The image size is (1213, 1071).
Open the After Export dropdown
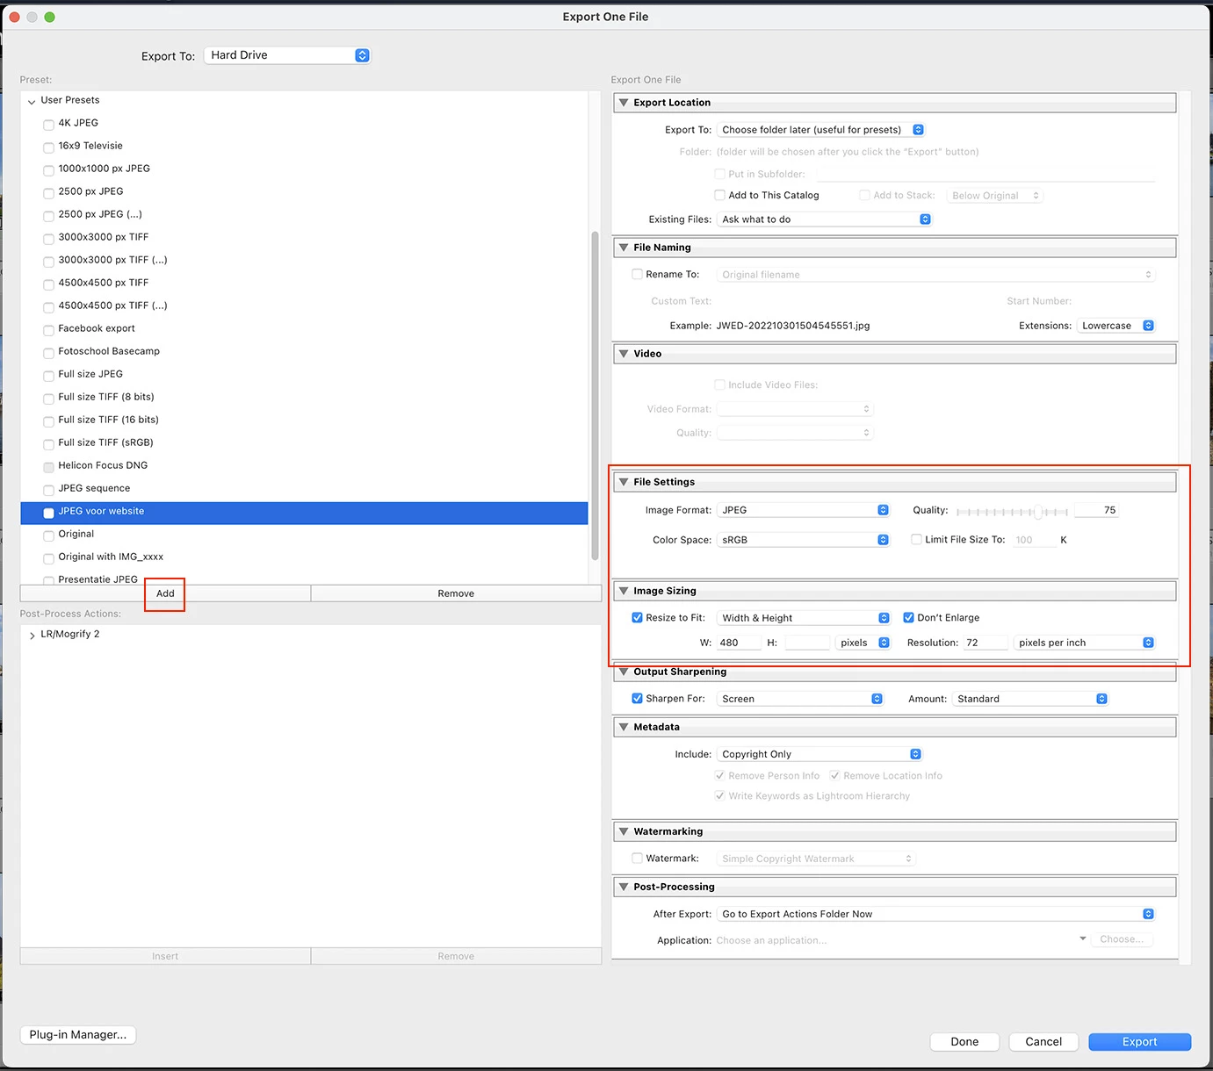pyautogui.click(x=936, y=914)
